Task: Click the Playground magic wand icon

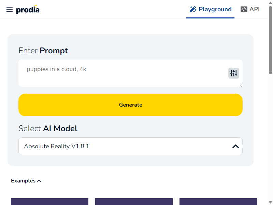Action: [193, 9]
